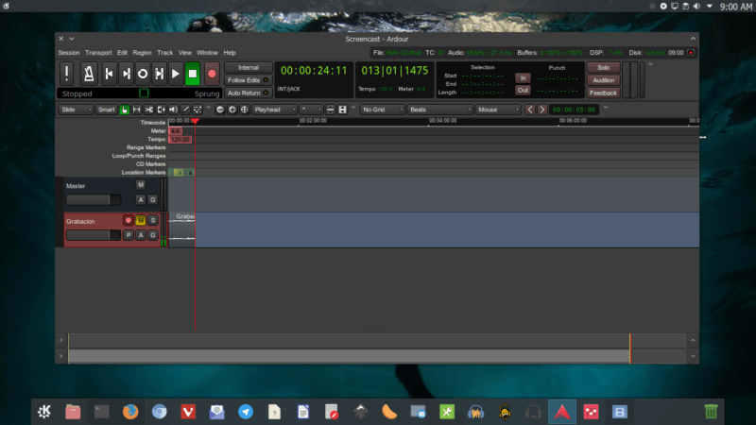Expand chevron next to nudge clock
The height and width of the screenshot is (425, 756).
(606, 108)
